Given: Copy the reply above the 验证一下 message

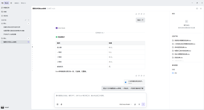Looking at the screenshot, I should (x=141, y=14).
